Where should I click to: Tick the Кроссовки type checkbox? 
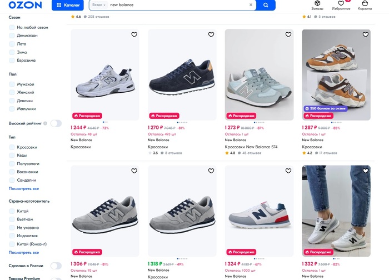tap(12, 147)
